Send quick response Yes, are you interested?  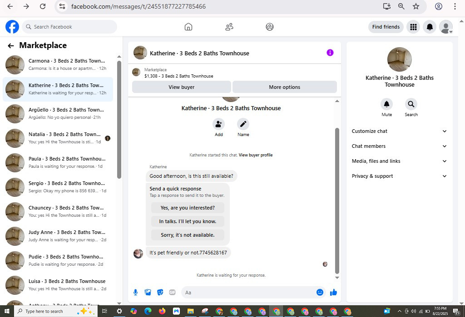coord(188,208)
